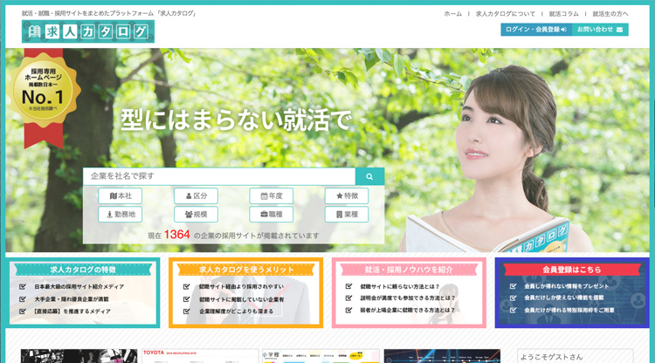Open the 本社 headquarters filter
655x363 pixels.
(x=120, y=196)
